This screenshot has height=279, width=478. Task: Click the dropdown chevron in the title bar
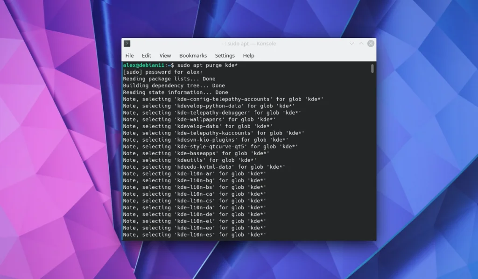(351, 43)
